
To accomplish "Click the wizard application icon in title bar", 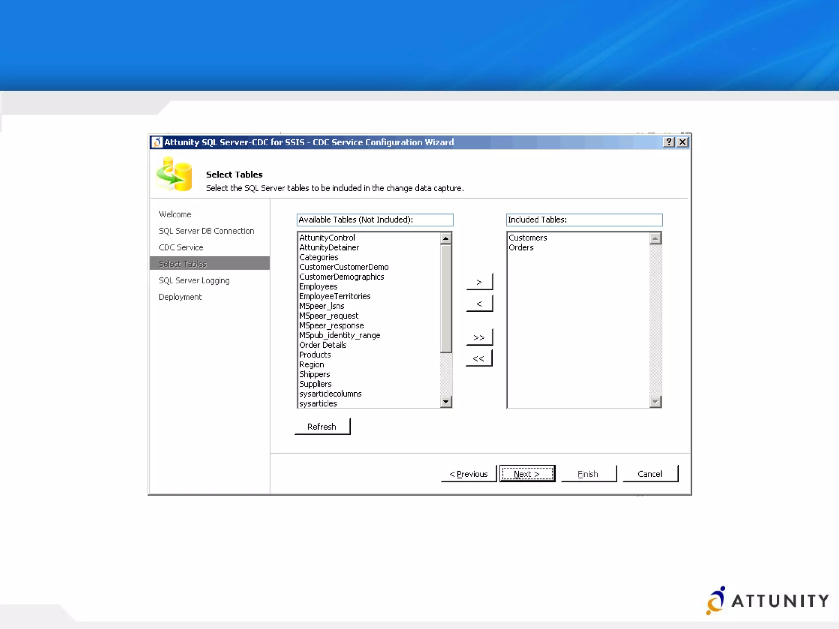I will tap(157, 142).
